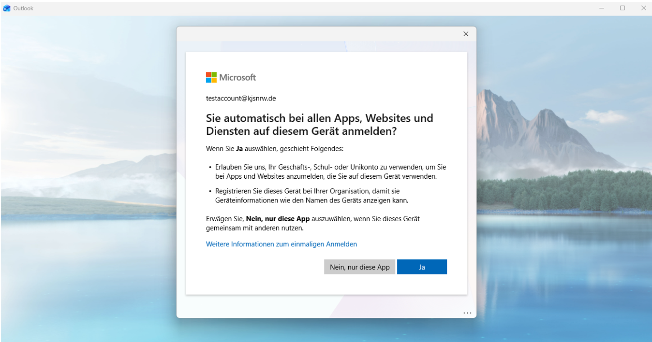The width and height of the screenshot is (652, 342).
Task: Click the "Wenn Sie Ja auswählen" sentence
Action: (274, 149)
